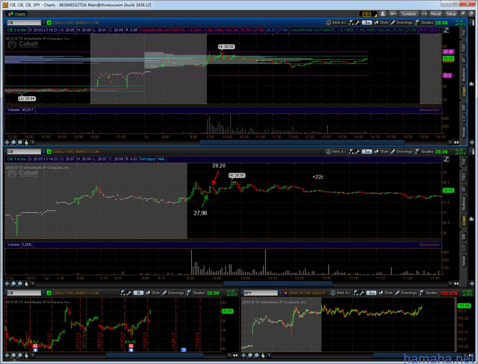Open Drawings menu in the SPY chart
The image size is (478, 364).
[x=406, y=293]
